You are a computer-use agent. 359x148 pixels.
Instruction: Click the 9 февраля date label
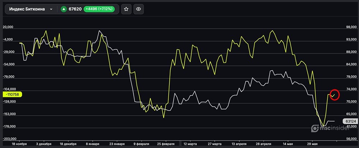[141, 144]
